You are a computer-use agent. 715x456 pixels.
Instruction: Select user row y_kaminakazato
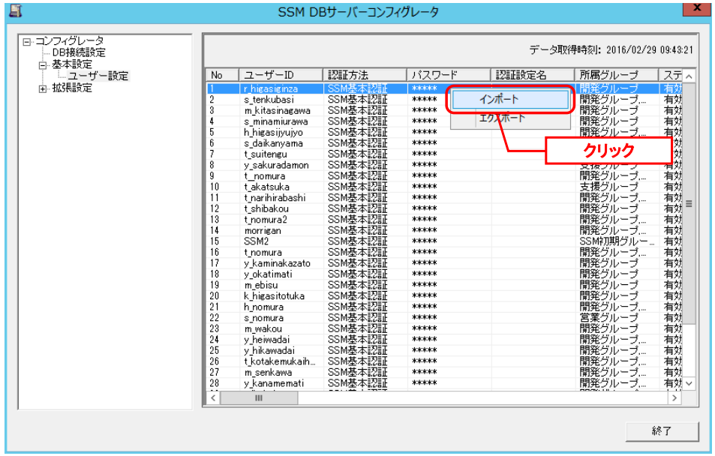[445, 263]
